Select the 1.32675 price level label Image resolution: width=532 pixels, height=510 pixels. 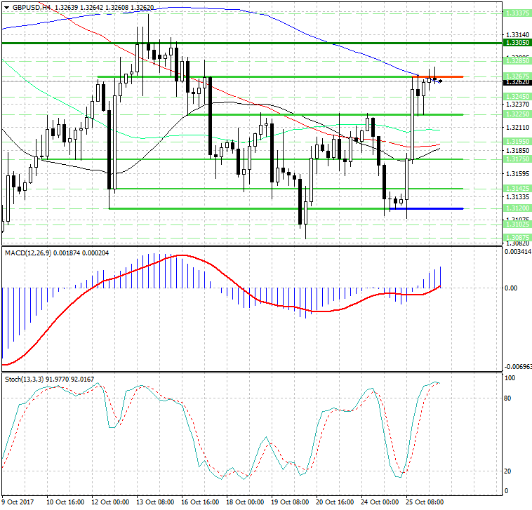point(517,76)
